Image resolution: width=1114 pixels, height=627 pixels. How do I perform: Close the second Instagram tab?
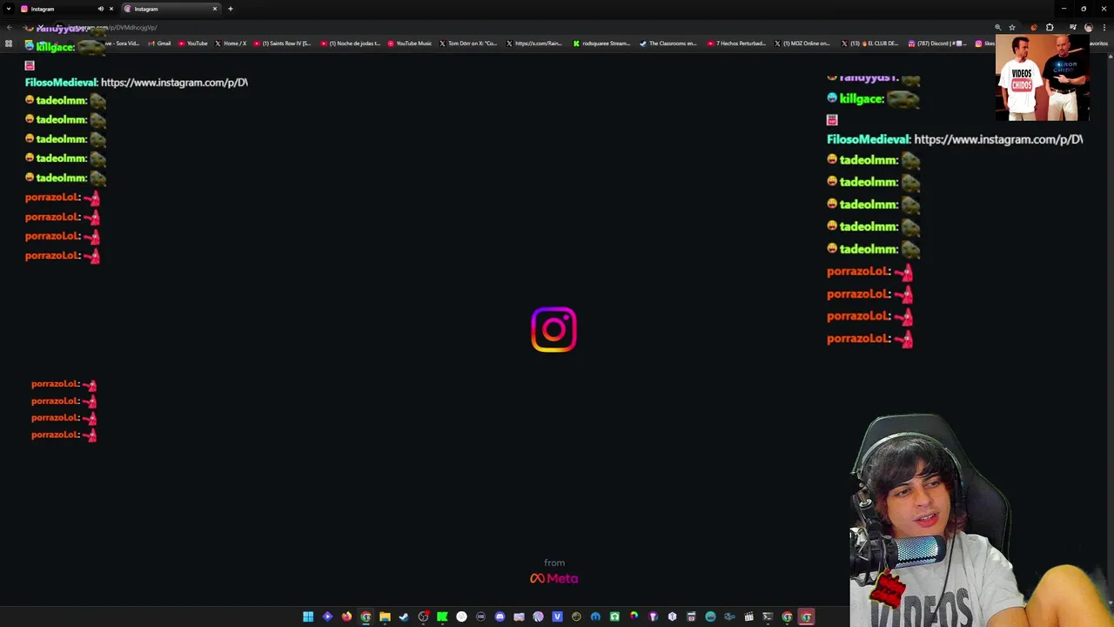215,9
